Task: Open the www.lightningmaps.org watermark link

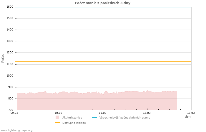Action: coord(17,130)
